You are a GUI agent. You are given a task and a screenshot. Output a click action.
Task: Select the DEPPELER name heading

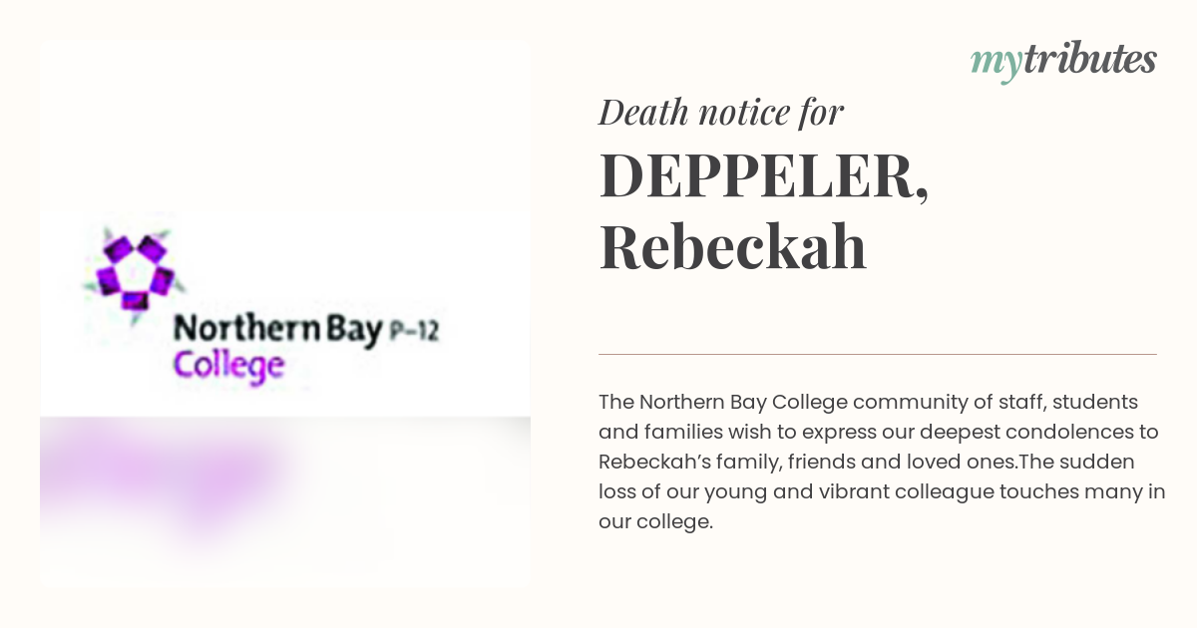point(764,175)
